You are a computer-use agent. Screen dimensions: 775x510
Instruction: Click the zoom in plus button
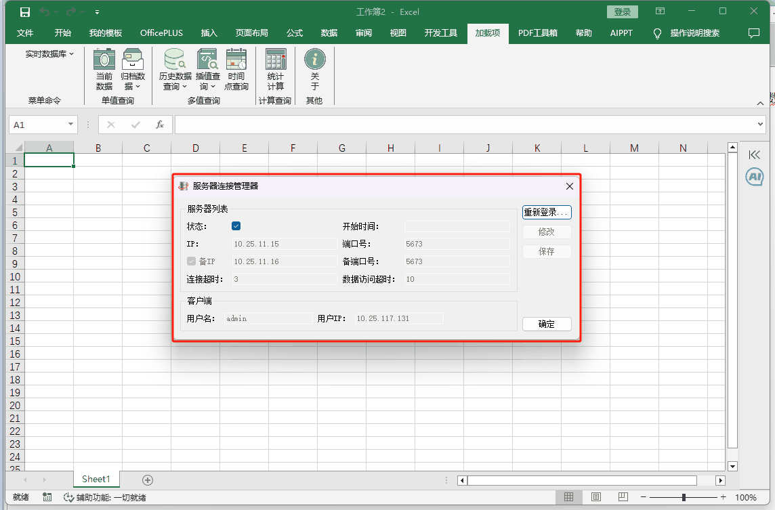point(723,497)
